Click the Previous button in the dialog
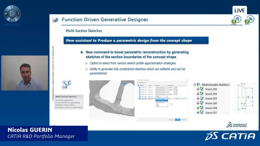Viewport: 260px width, 146px height. [171, 120]
